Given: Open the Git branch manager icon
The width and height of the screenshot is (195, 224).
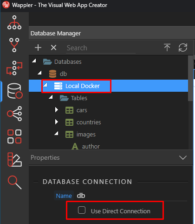Looking at the screenshot, I should [14, 45].
